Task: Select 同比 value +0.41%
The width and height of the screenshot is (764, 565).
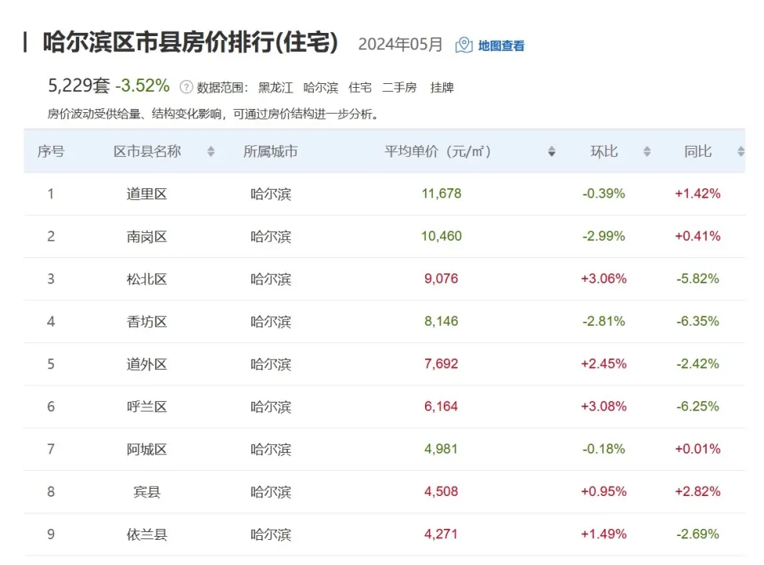Action: (698, 236)
